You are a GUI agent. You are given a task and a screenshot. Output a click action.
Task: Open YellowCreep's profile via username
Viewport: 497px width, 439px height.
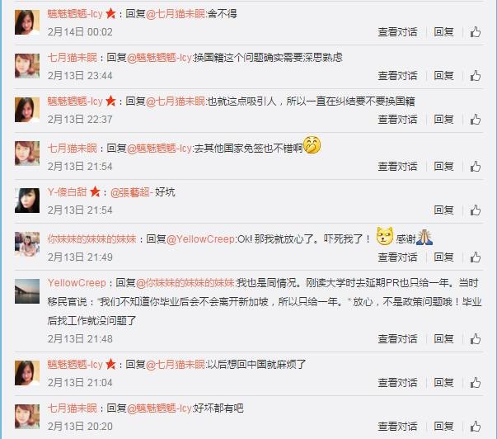coord(77,283)
